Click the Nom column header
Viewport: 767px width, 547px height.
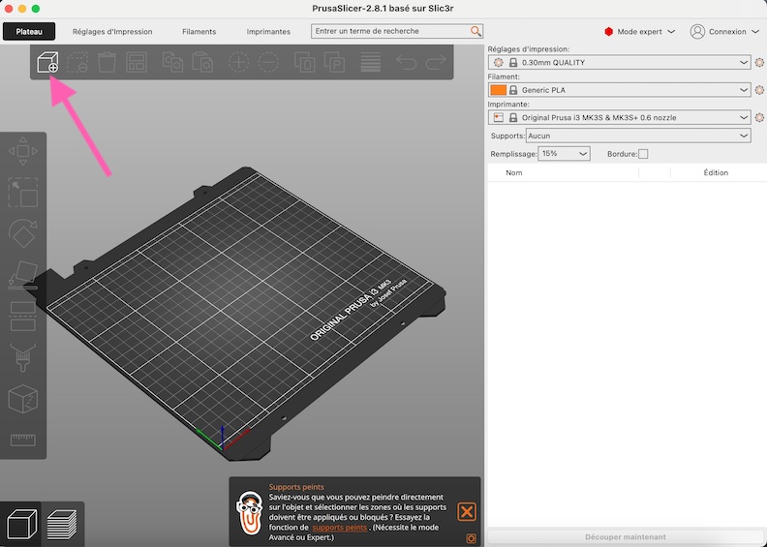513,172
